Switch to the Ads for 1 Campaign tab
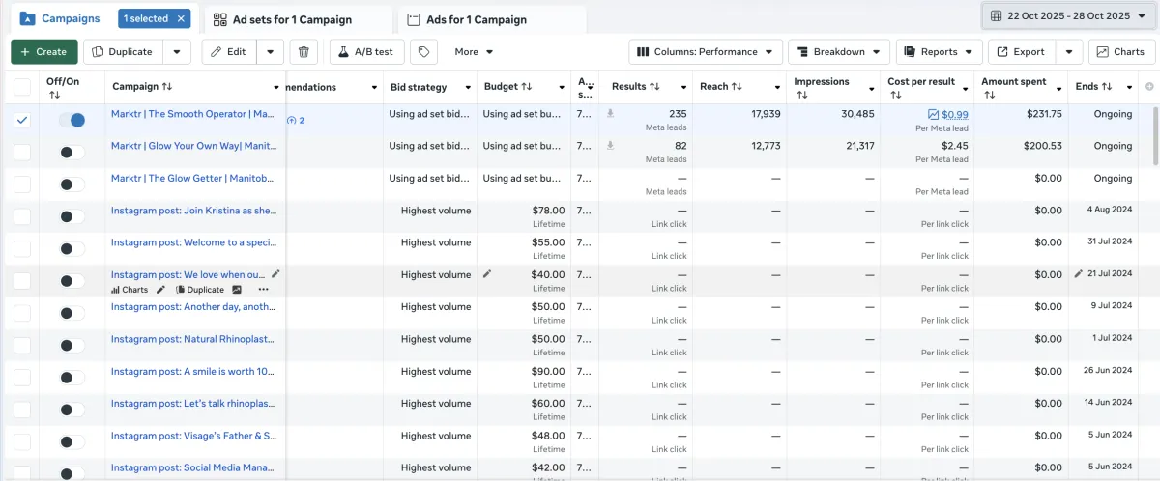The width and height of the screenshot is (1160, 481). pyautogui.click(x=477, y=19)
